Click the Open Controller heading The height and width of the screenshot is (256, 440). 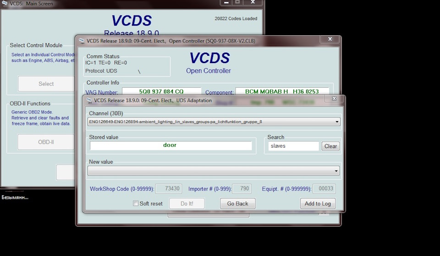click(x=208, y=71)
